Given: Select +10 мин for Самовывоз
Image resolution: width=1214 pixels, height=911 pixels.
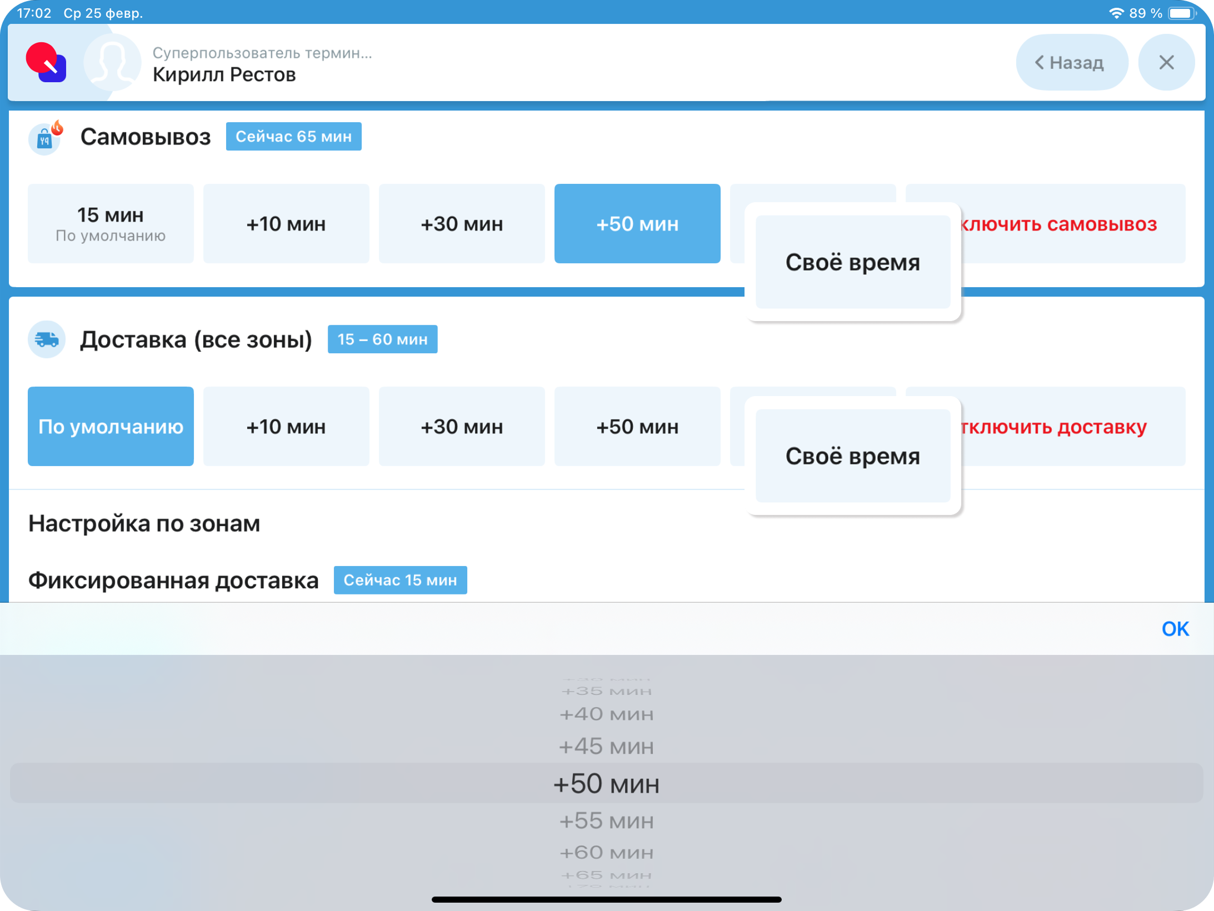Looking at the screenshot, I should pos(286,223).
